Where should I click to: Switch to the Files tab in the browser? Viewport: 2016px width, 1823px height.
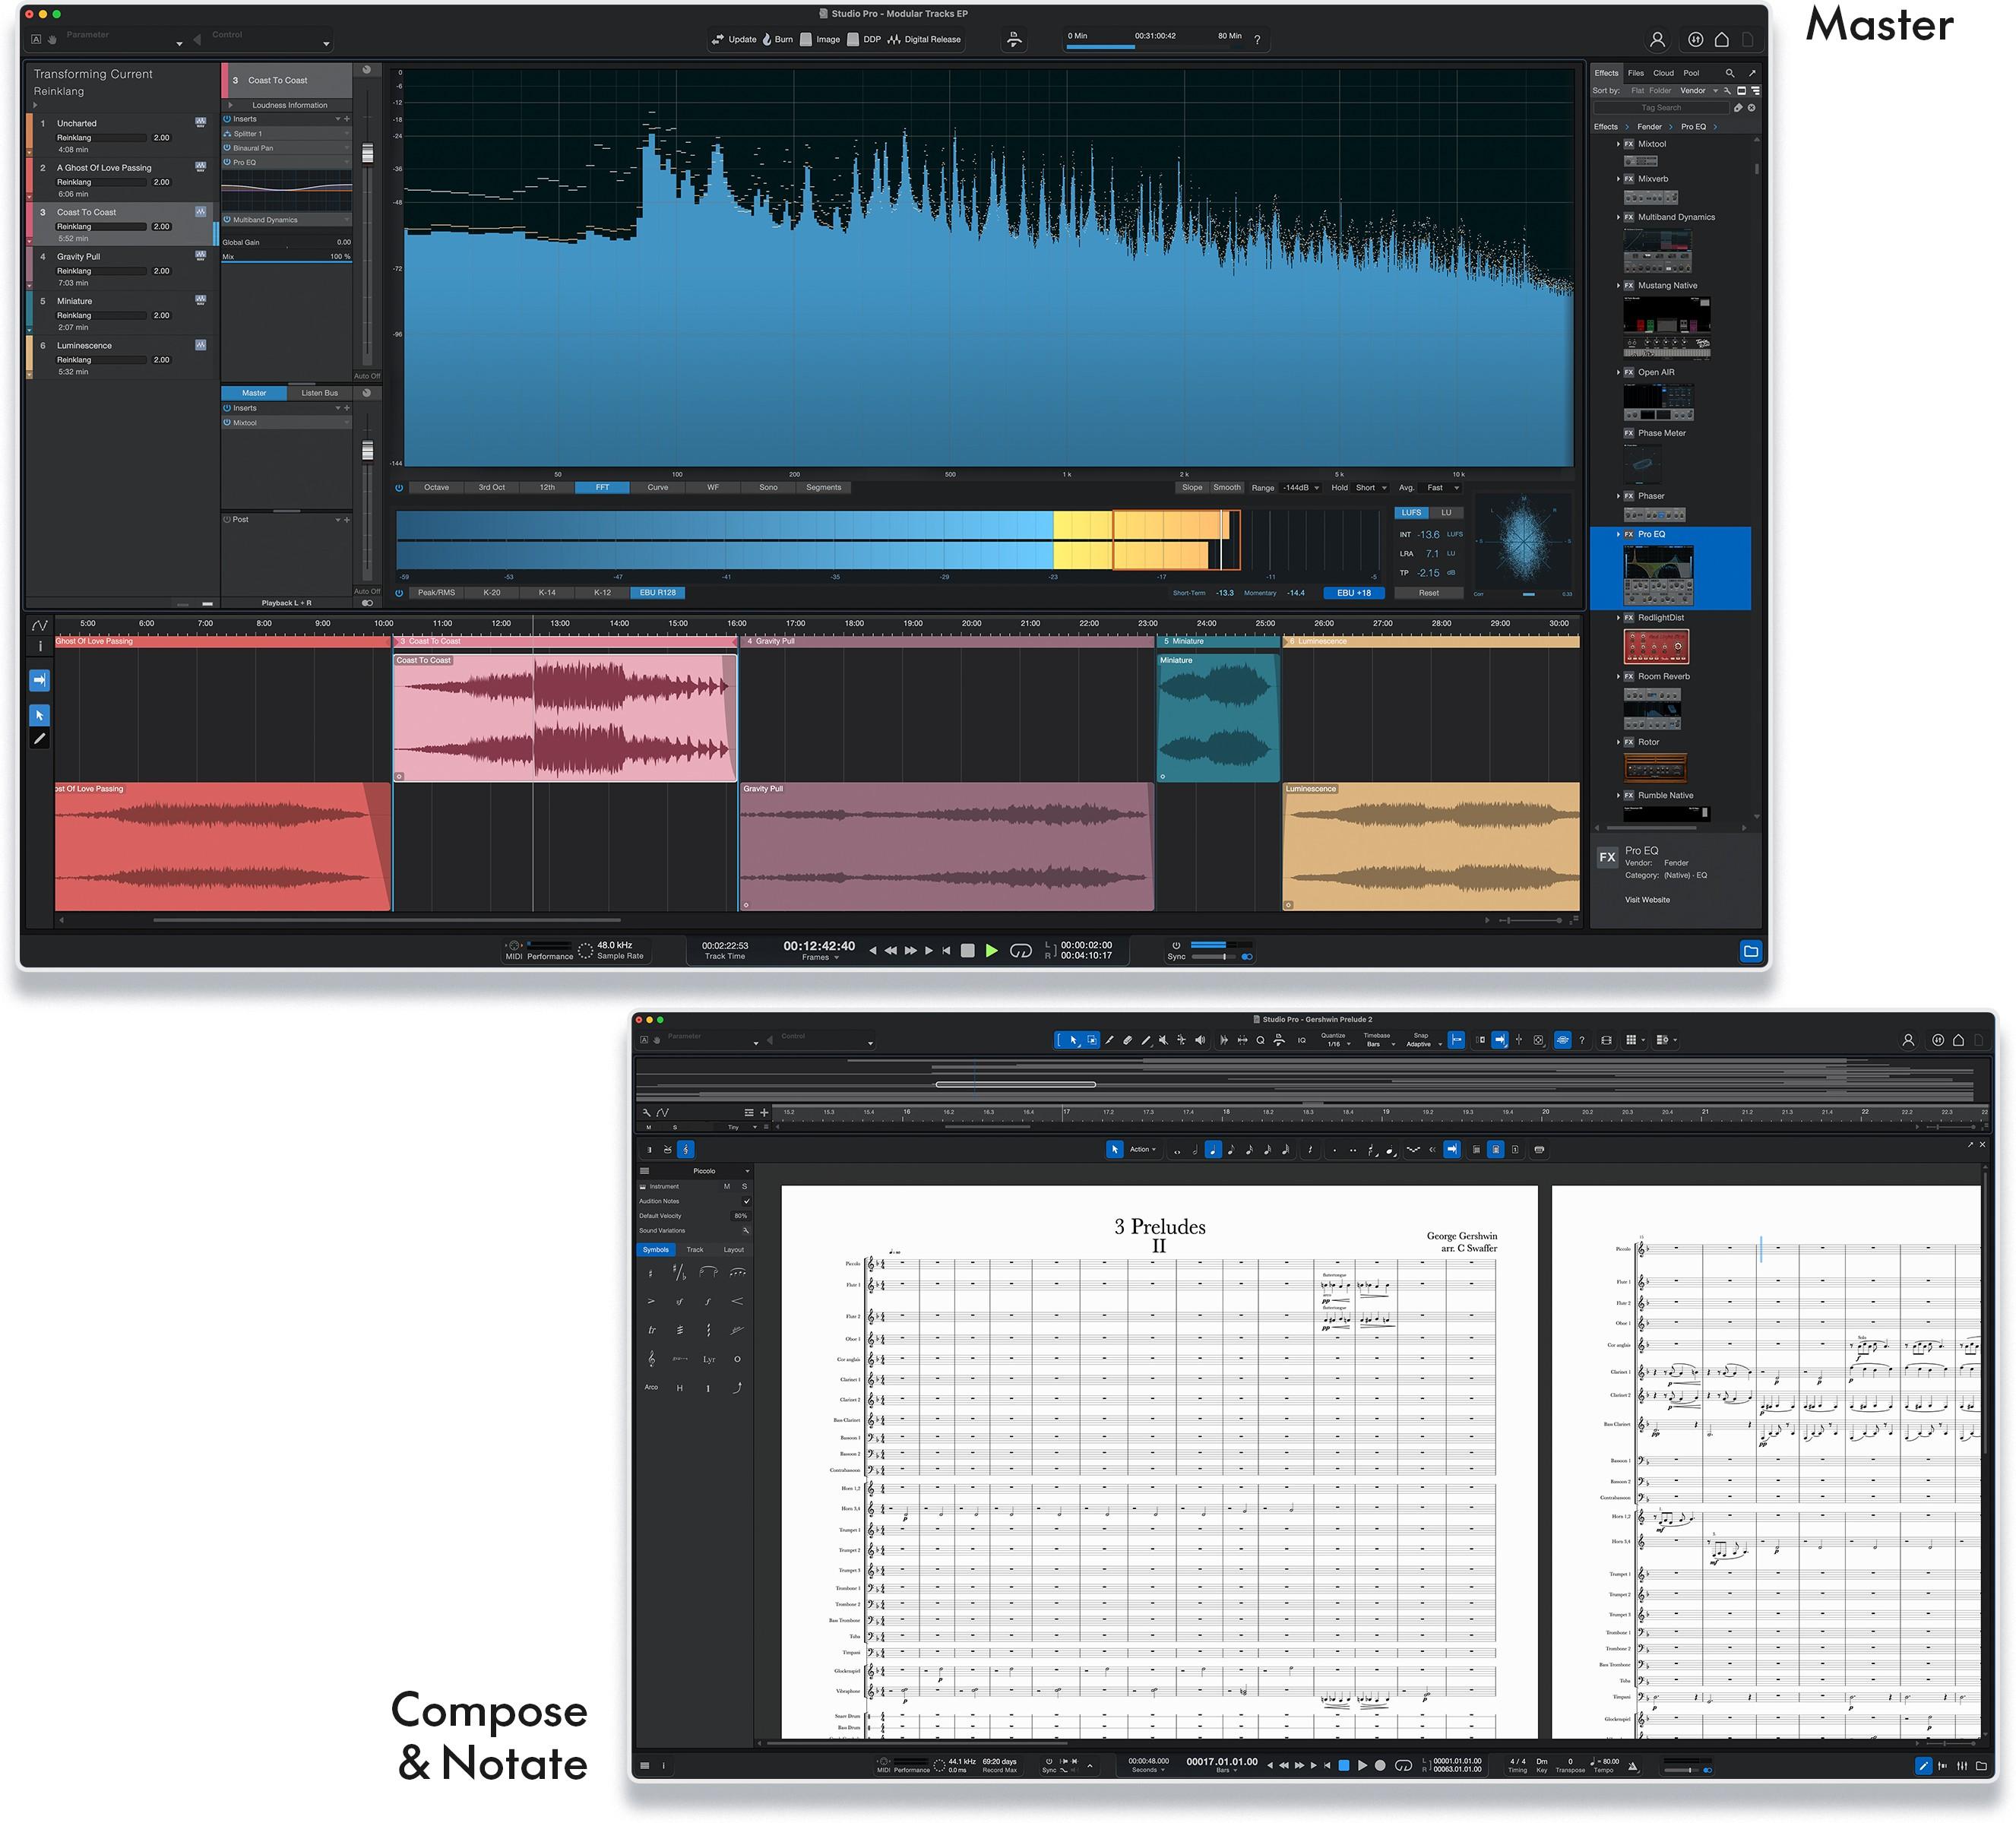[1636, 72]
